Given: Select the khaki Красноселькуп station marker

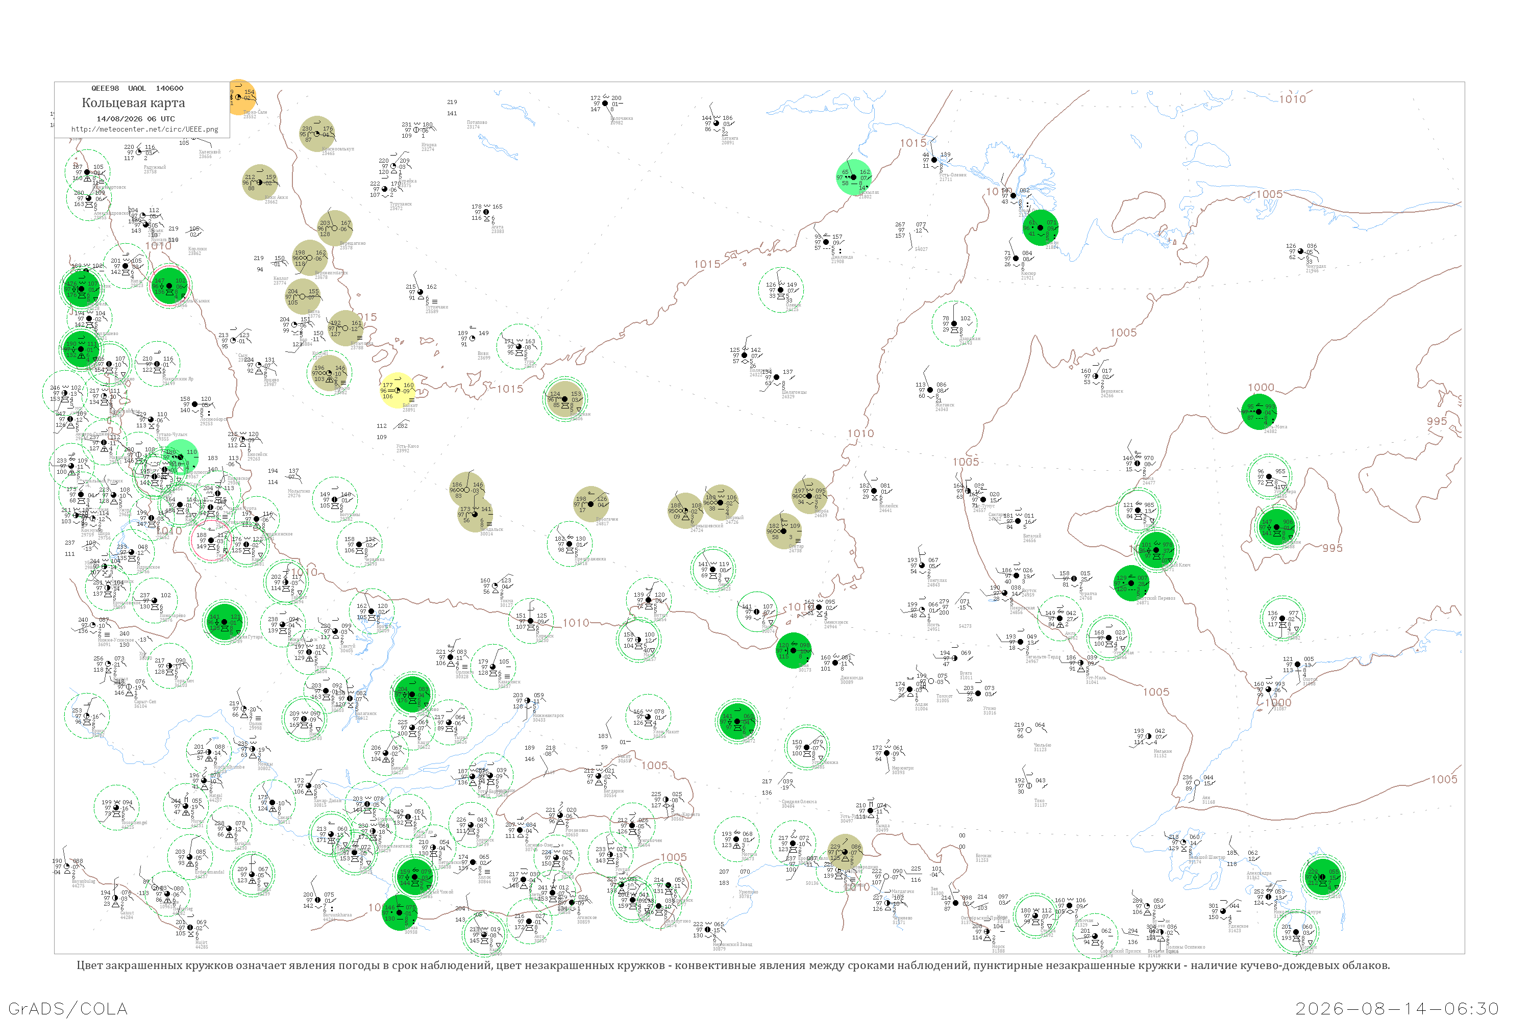Looking at the screenshot, I should pyautogui.click(x=317, y=134).
